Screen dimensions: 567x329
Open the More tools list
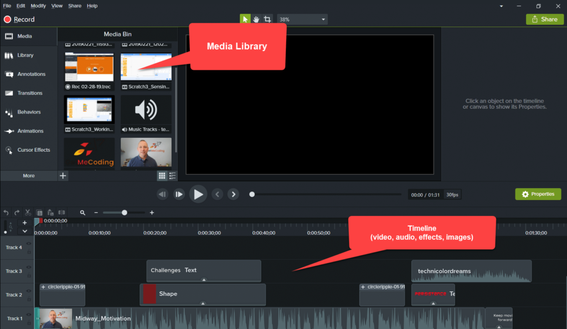point(29,176)
